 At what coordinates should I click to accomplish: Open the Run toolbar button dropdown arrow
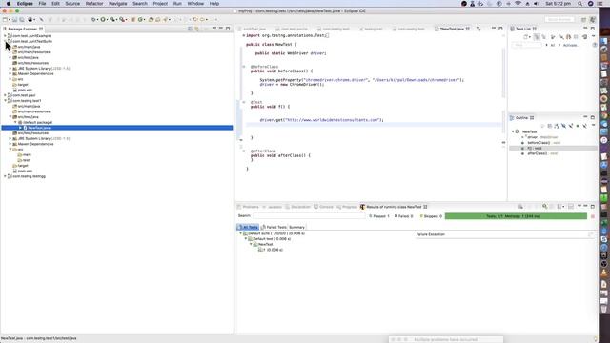(107, 20)
